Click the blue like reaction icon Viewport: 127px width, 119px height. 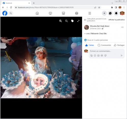point(85,40)
